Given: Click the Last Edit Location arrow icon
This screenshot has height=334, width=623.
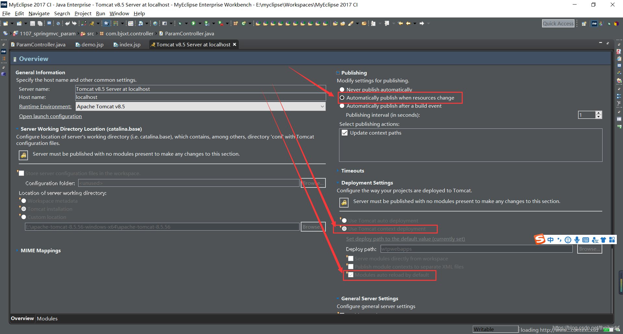Looking at the screenshot, I should (400, 23).
